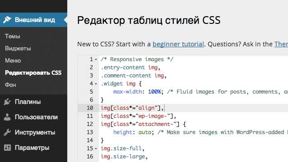Click the 'height' property in line 13

(x=123, y=132)
